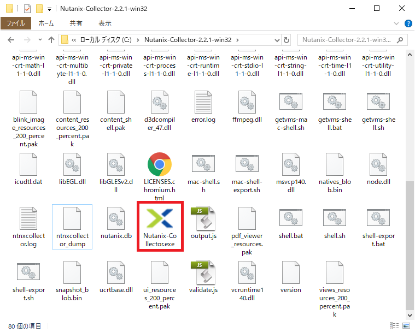Click the properties checkmark quick access icon
This screenshot has width=415, height=333.
pyautogui.click(x=27, y=9)
